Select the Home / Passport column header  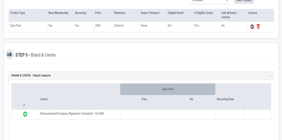[x=150, y=13]
